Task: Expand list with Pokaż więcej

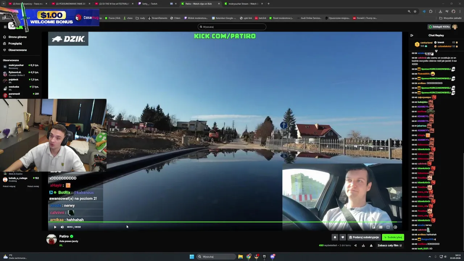Action: (9, 186)
